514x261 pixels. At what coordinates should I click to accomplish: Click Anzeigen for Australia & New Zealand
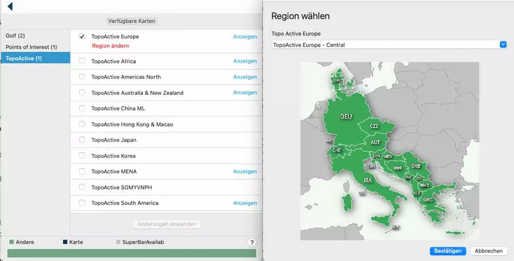pyautogui.click(x=245, y=93)
